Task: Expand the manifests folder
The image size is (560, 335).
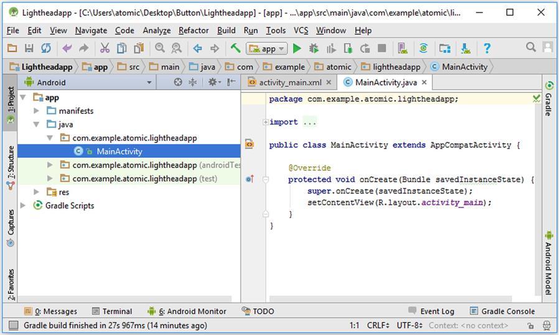Action: [36, 111]
